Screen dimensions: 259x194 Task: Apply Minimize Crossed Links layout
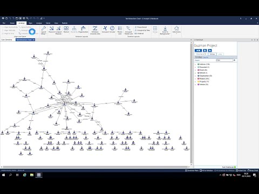click(x=95, y=30)
